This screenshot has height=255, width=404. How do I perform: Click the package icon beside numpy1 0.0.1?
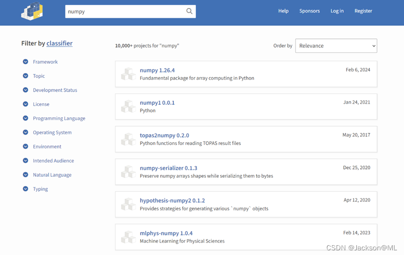tap(128, 107)
